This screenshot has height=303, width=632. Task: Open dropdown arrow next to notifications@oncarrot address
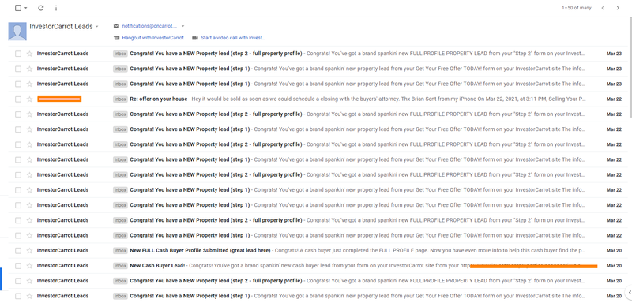tap(182, 26)
